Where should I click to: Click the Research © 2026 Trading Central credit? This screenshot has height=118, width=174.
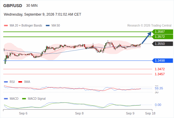149,26
